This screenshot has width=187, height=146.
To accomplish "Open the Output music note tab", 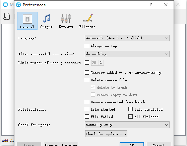I will click(x=46, y=21).
